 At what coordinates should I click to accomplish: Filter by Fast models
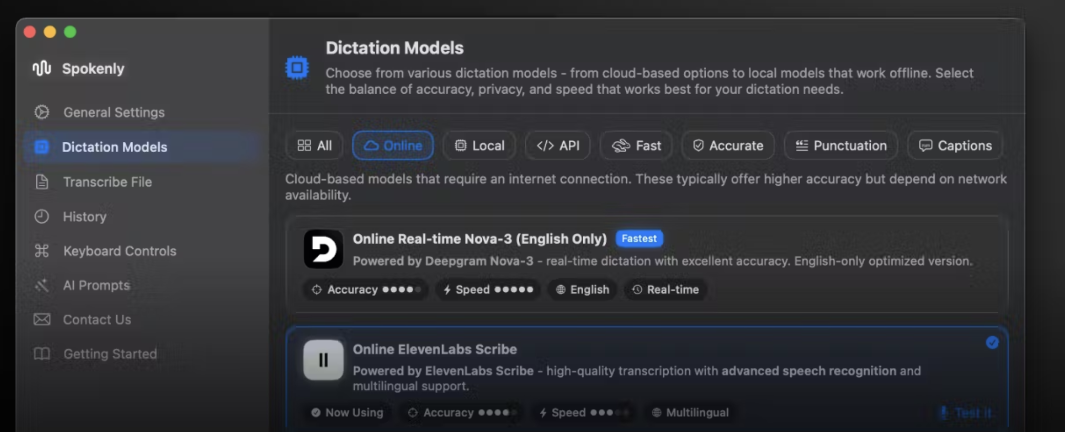pyautogui.click(x=637, y=145)
